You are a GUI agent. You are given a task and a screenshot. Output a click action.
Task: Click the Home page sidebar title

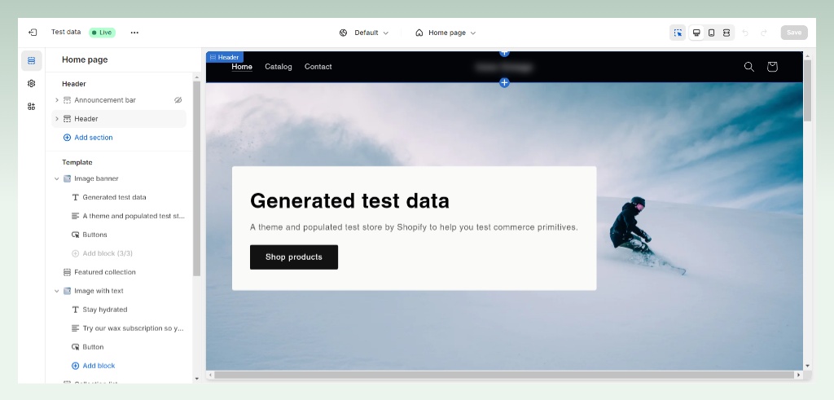pos(85,59)
